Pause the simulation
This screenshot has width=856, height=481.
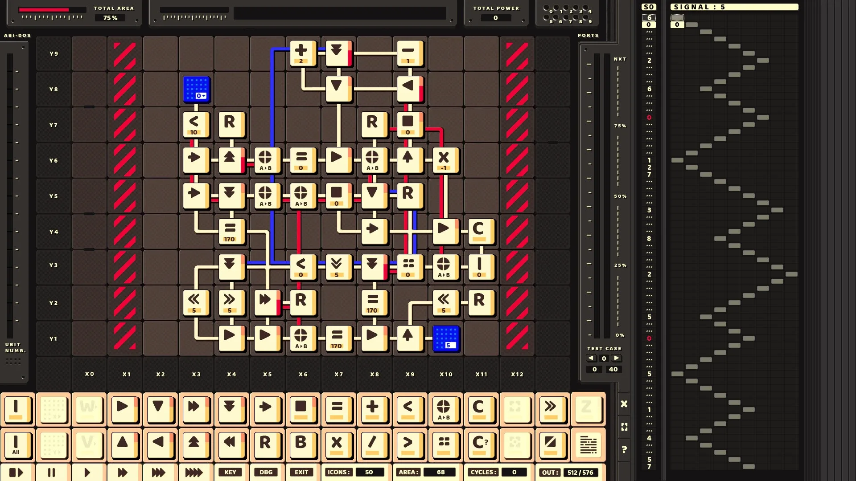pyautogui.click(x=52, y=472)
